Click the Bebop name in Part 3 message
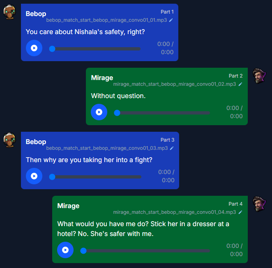The width and height of the screenshot is (272, 268). [x=36, y=142]
